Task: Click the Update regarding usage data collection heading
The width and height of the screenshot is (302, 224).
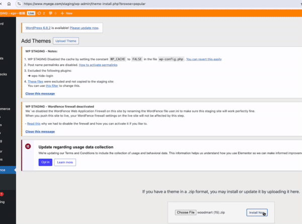Action: [76, 147]
